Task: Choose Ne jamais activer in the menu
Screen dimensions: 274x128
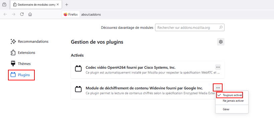Action: (232, 101)
